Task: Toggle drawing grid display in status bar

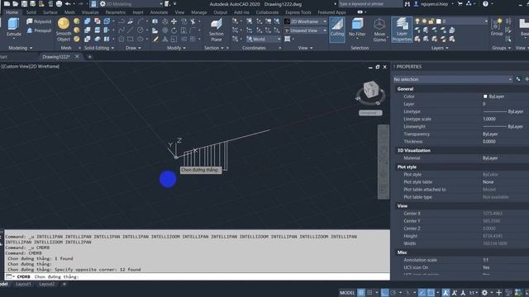Action: tap(361, 293)
